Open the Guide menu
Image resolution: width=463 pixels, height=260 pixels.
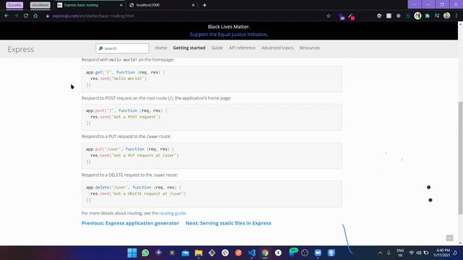(x=217, y=48)
